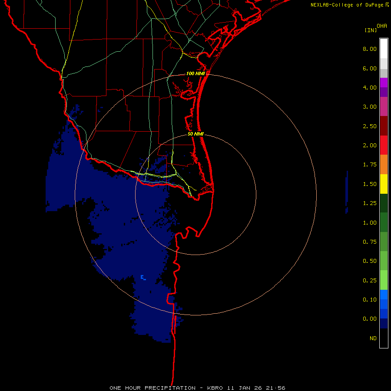Screen dimensions: 391x391
Task: Click the OHA product label above legend
Action: coord(382,26)
